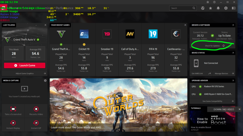
Task: Click the Average FPS 54.6 tile
Action: (35, 53)
